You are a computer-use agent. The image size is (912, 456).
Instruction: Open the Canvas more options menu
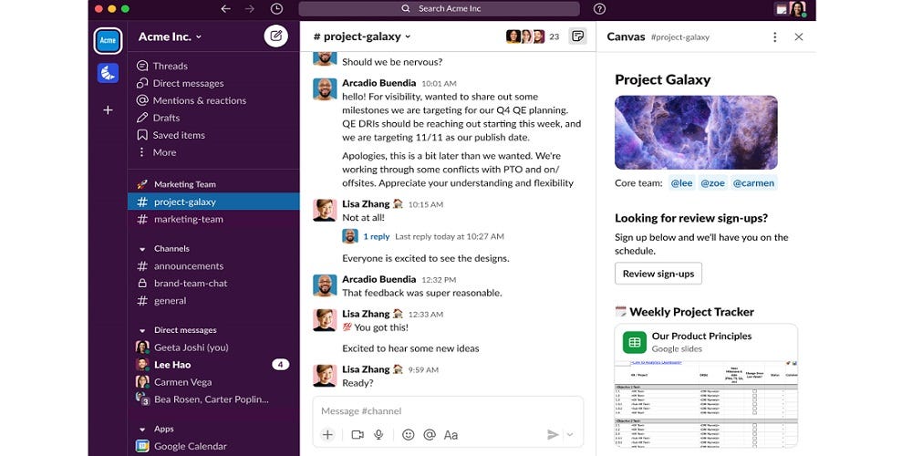click(774, 36)
